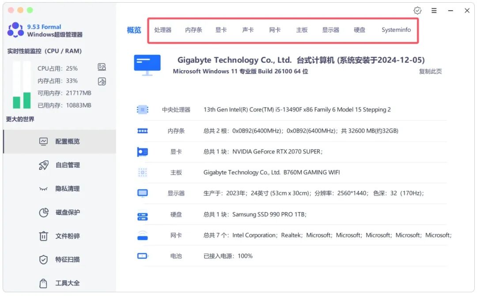Click the 已接入电源: 100% text
This screenshot has width=477, height=296.
(x=228, y=256)
